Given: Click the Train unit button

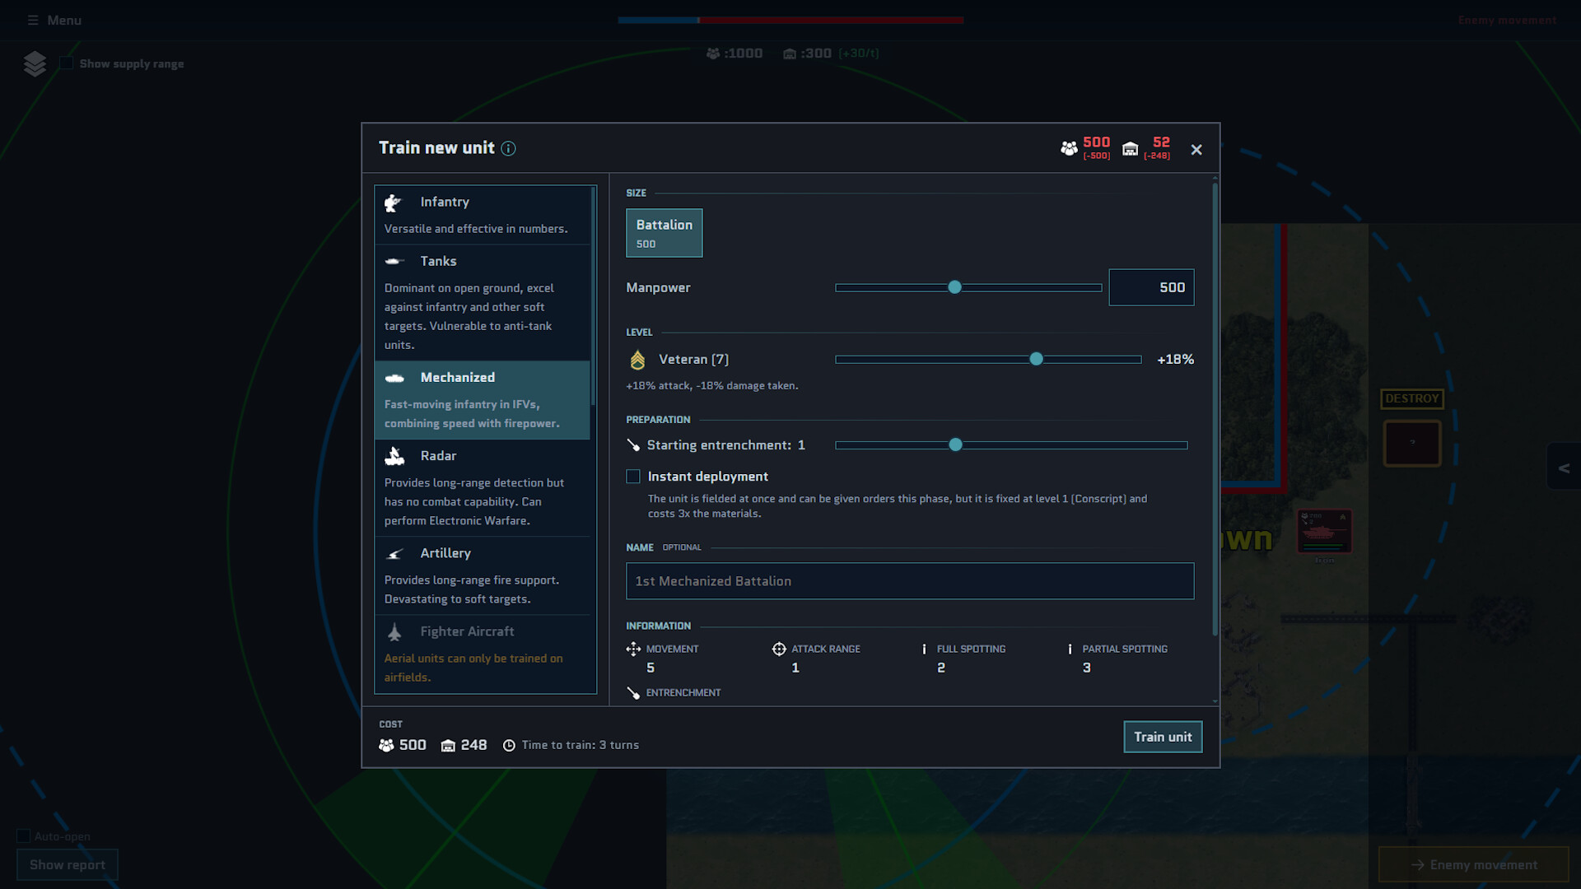Looking at the screenshot, I should 1163,737.
